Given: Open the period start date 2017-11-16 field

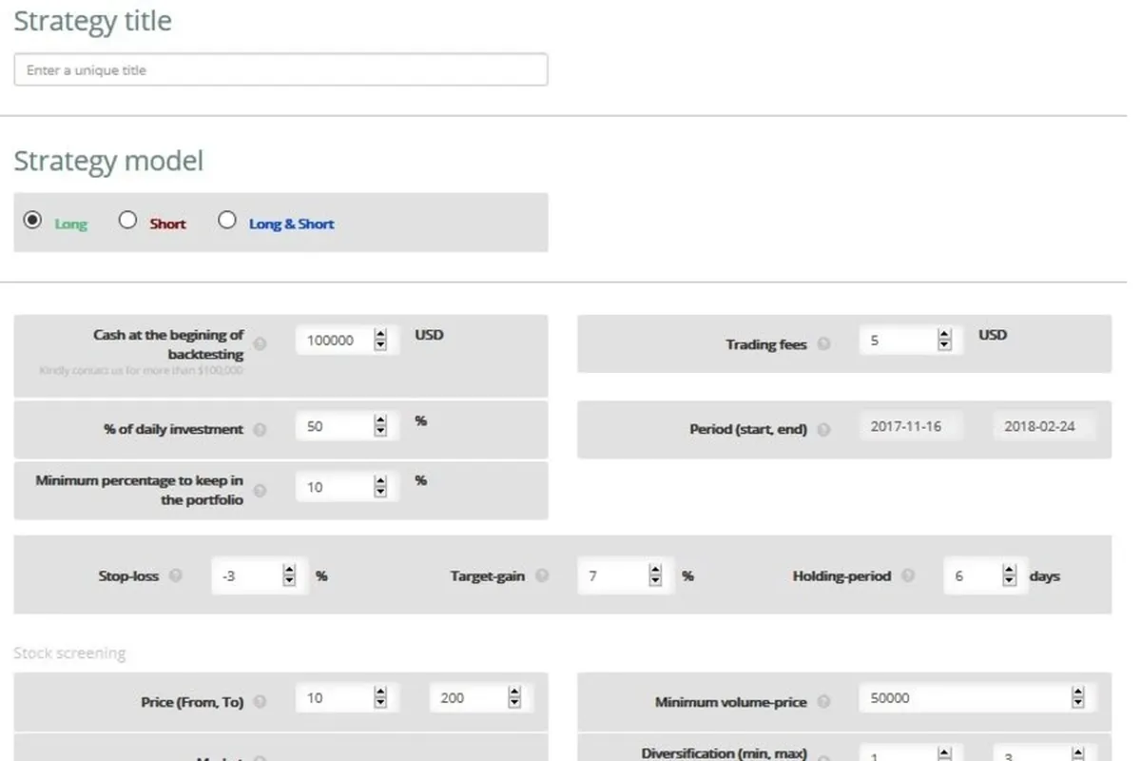Looking at the screenshot, I should click(910, 426).
